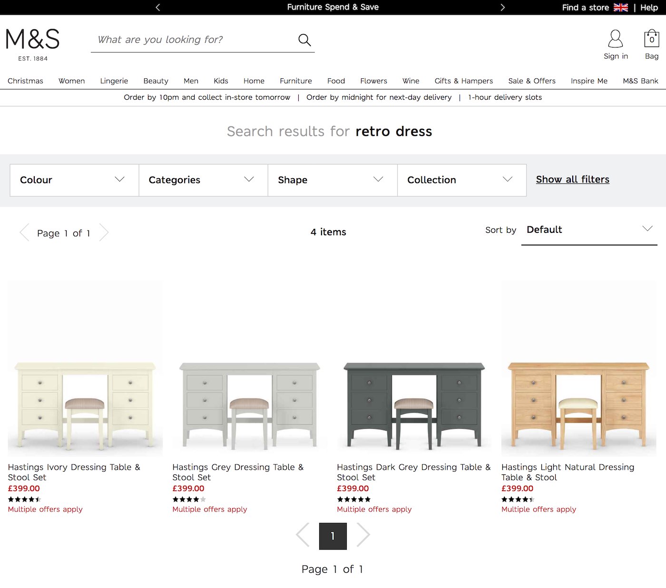The height and width of the screenshot is (588, 666).
Task: Click the star rating on Hastings Grey set
Action: [189, 499]
